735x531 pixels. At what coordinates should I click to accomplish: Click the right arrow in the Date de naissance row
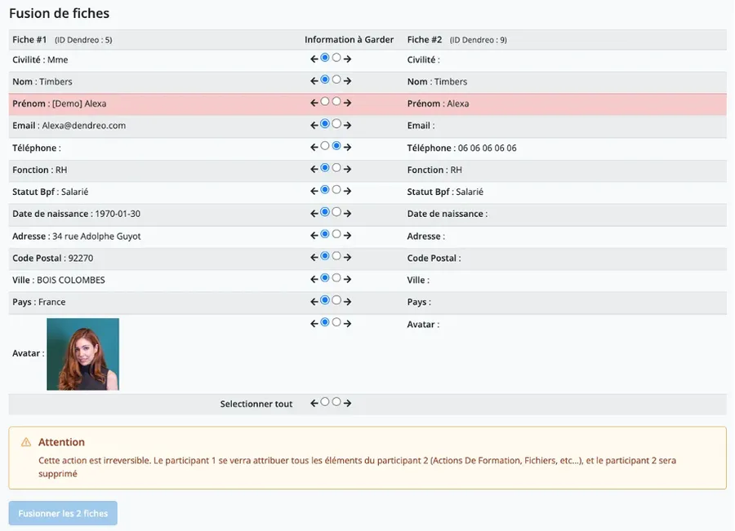[347, 214]
